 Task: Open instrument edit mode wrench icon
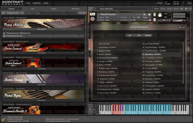click(x=93, y=14)
